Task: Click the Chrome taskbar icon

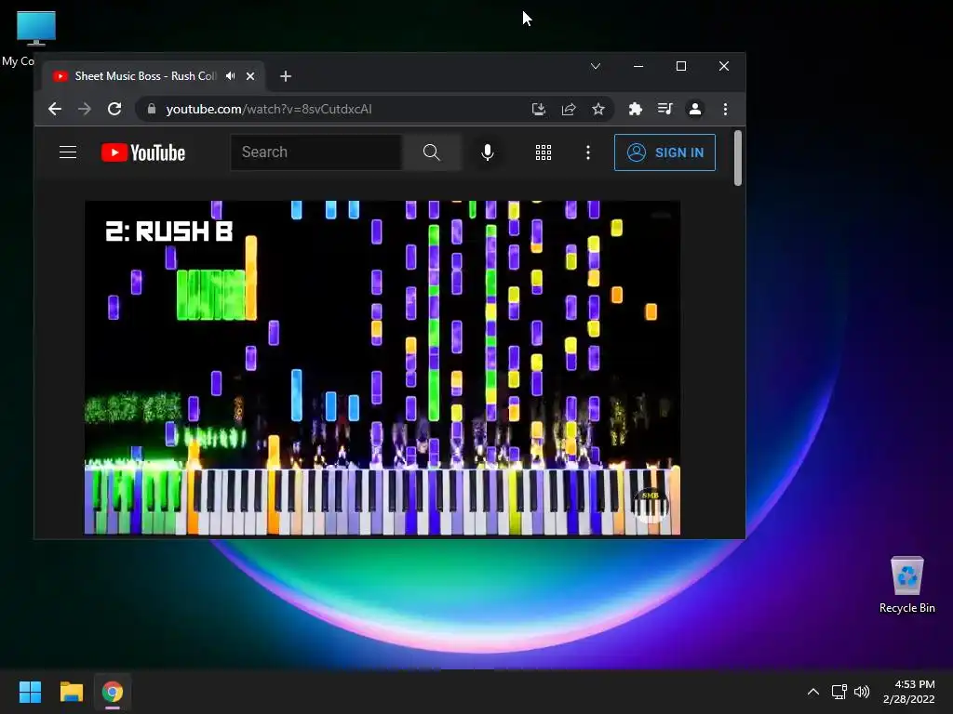Action: (113, 692)
